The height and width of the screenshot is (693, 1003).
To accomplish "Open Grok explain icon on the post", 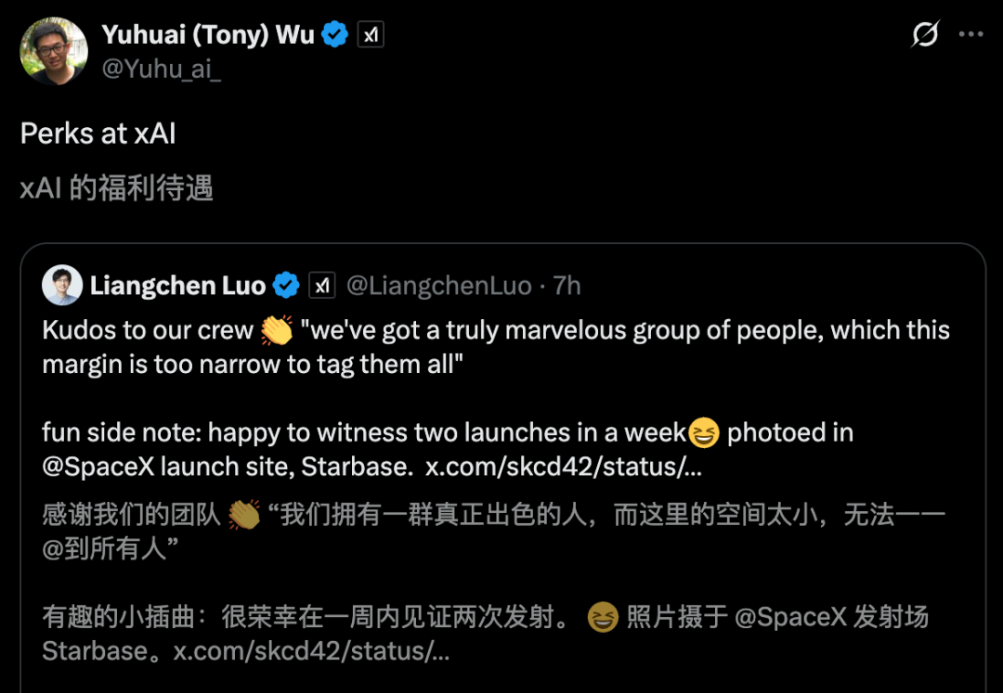I will (925, 34).
